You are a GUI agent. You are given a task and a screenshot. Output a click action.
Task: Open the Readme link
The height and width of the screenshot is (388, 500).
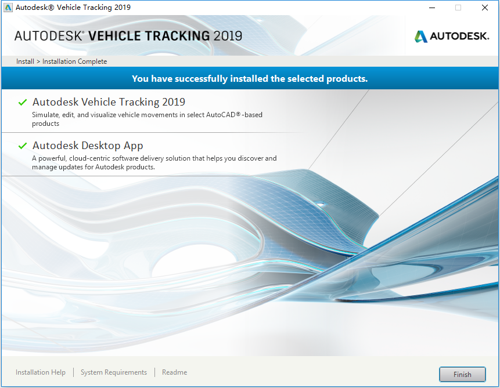tap(174, 372)
